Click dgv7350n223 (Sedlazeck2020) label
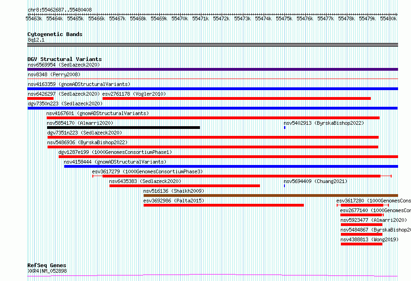411x281 pixels. tap(65, 104)
